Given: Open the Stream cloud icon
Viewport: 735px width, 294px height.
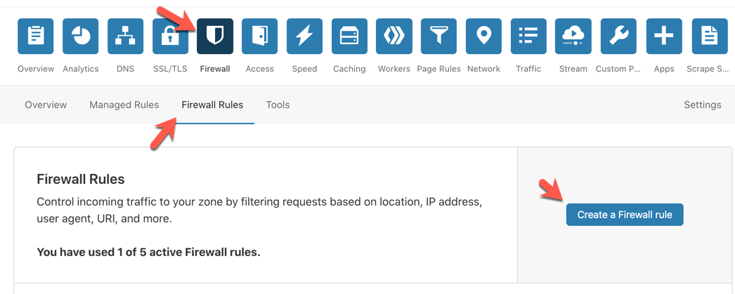Looking at the screenshot, I should coord(573,36).
